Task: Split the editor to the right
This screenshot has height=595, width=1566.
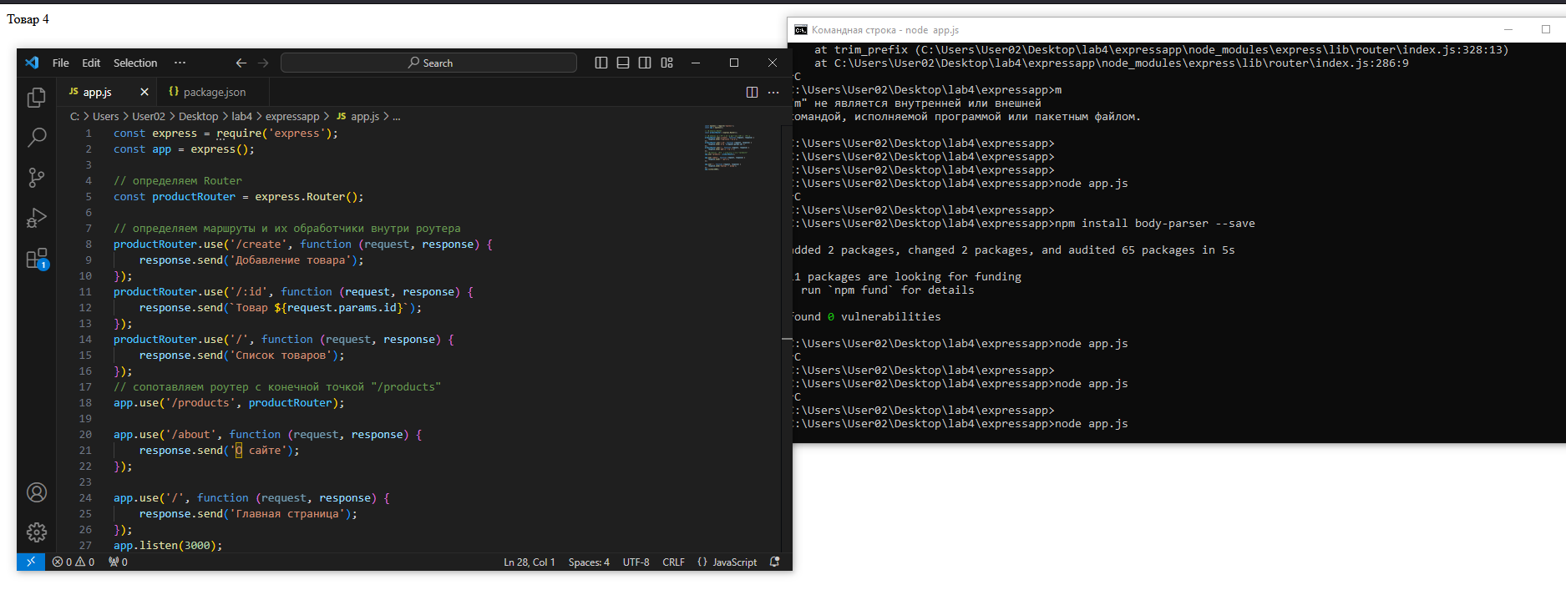Action: (752, 93)
